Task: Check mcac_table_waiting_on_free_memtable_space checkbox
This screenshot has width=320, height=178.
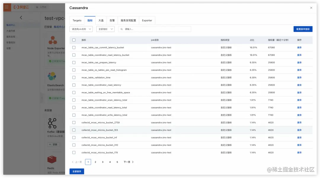Action: (74, 93)
